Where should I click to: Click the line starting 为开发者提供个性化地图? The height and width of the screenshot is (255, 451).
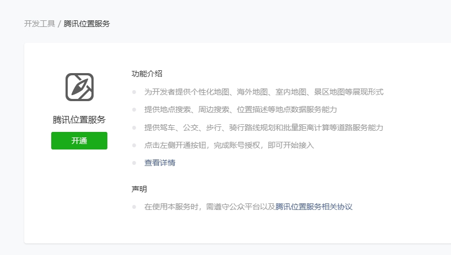pos(264,92)
